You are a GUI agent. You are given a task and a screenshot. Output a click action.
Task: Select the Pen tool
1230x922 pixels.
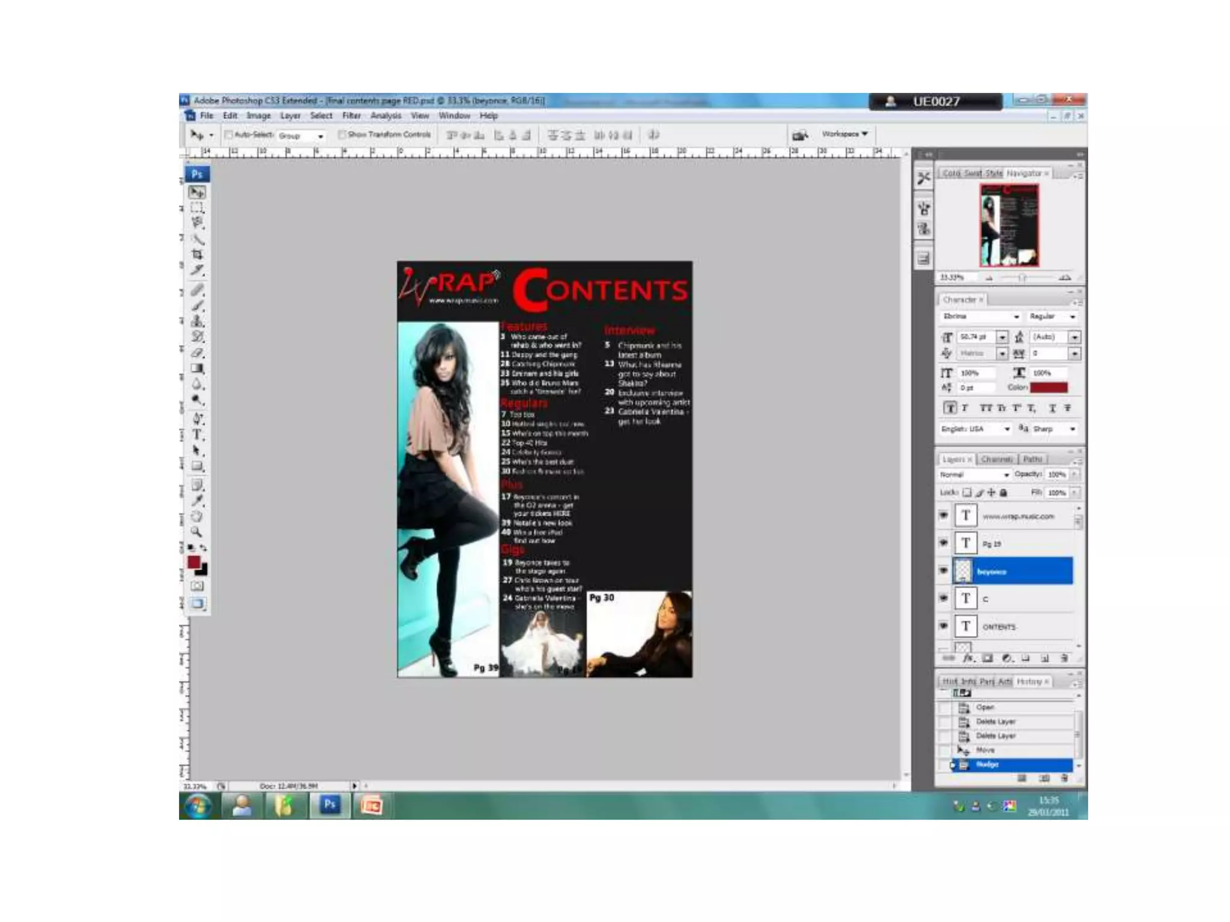[197, 419]
